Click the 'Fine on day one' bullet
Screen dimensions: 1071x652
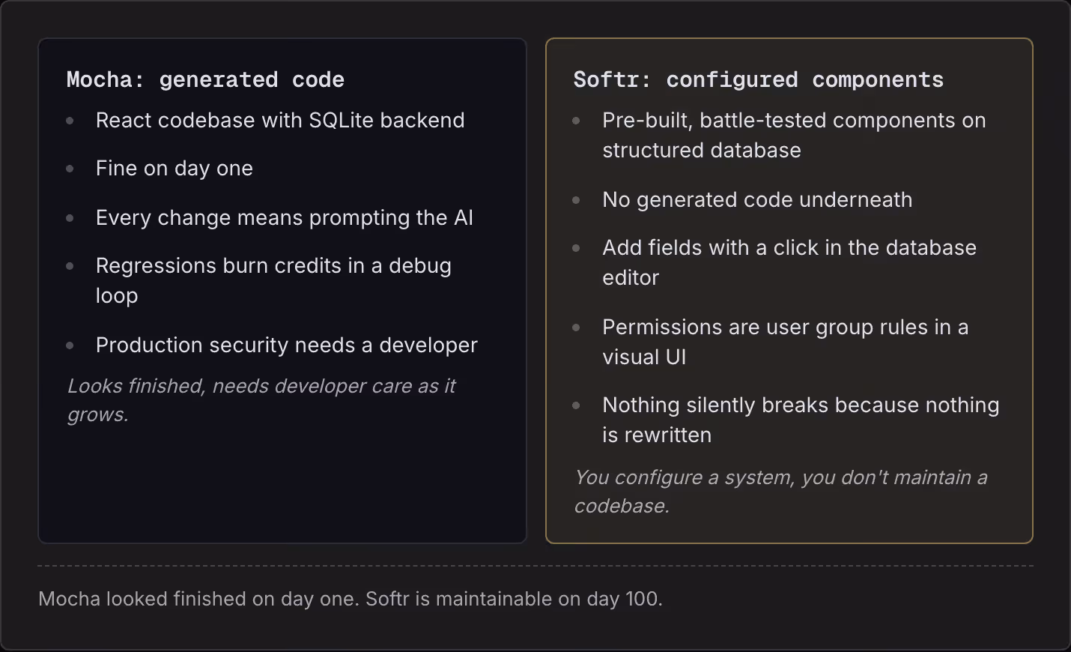175,169
